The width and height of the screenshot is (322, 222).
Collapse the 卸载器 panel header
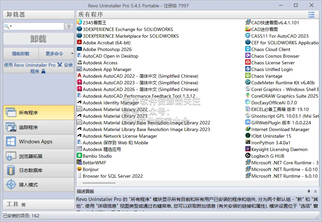point(39,15)
